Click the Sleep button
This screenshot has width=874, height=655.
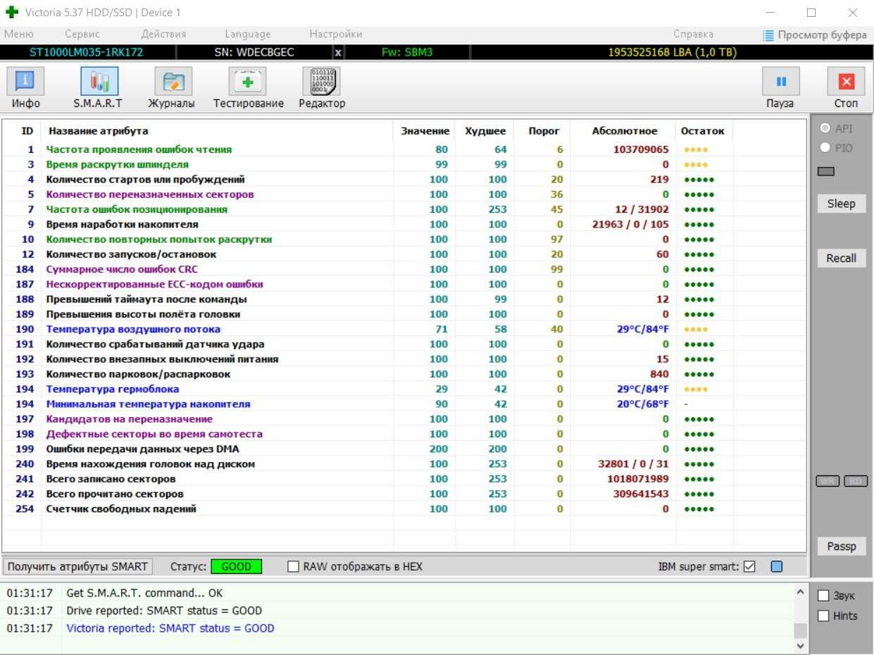click(x=841, y=204)
